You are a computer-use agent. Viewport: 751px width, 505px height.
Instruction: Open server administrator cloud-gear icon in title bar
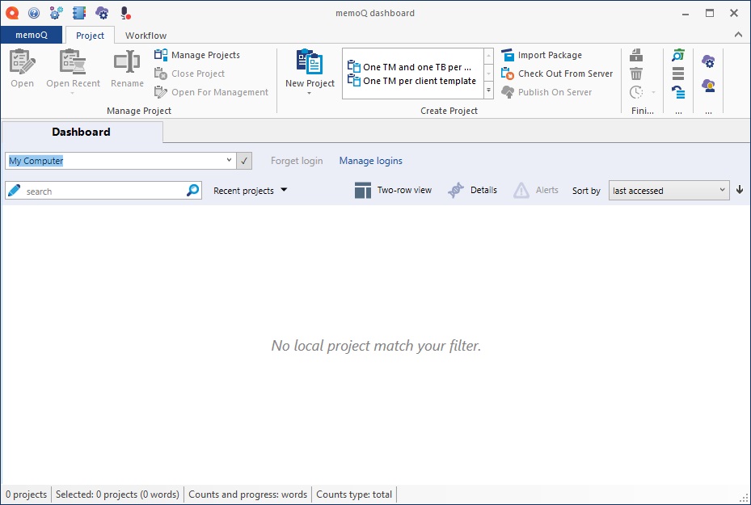[102, 13]
